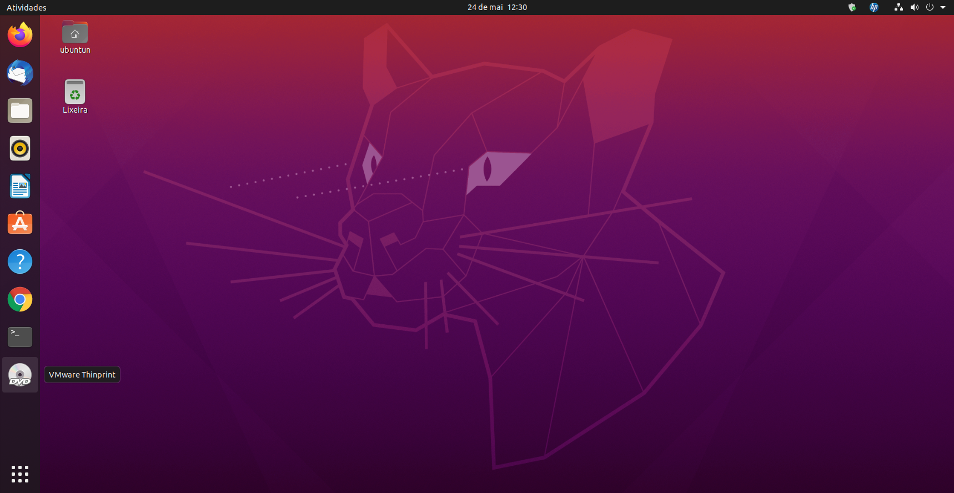
Task: Open the Terminal from dock
Action: point(20,337)
